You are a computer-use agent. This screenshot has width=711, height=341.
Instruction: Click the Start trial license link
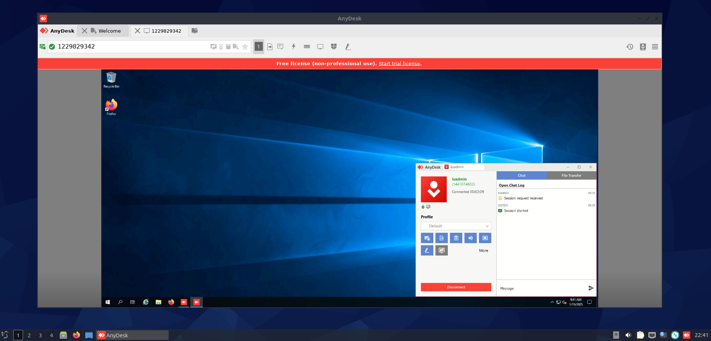399,64
